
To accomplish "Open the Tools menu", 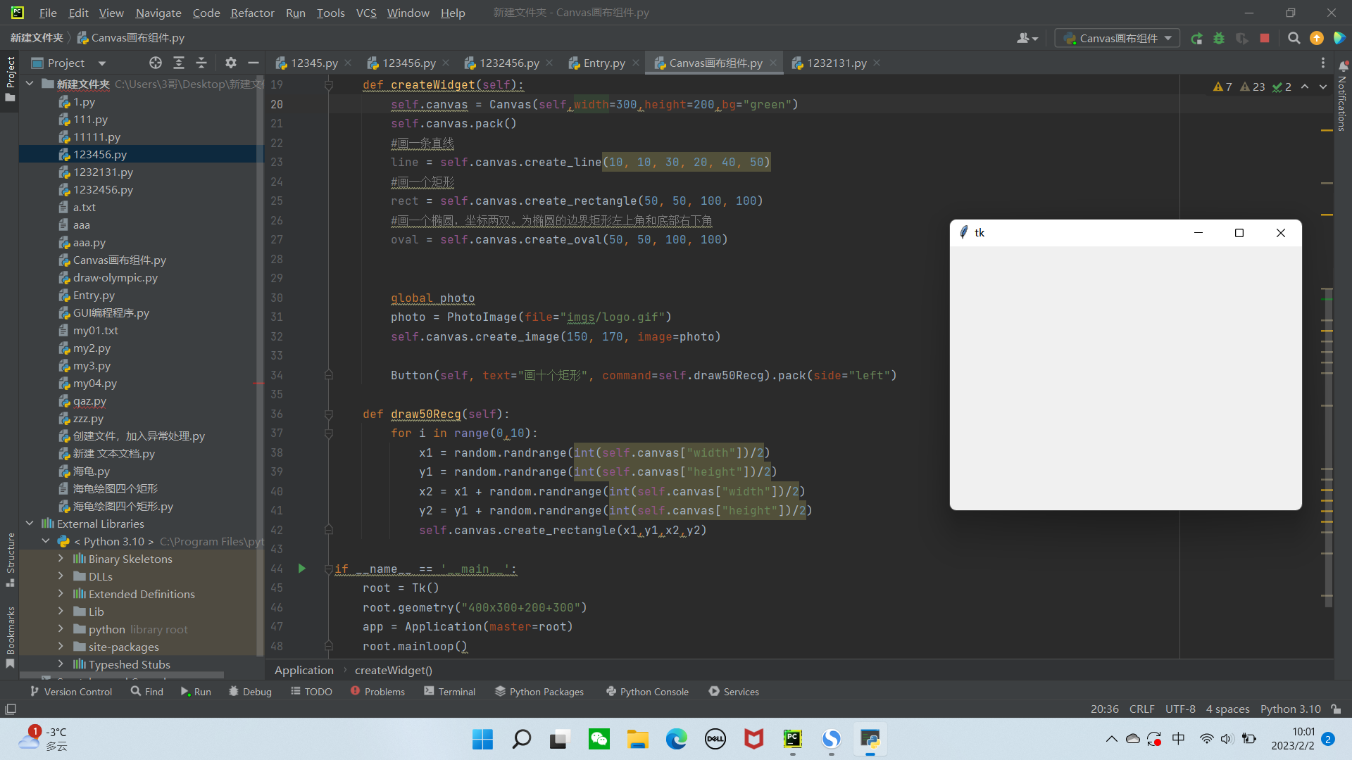I will (x=330, y=13).
